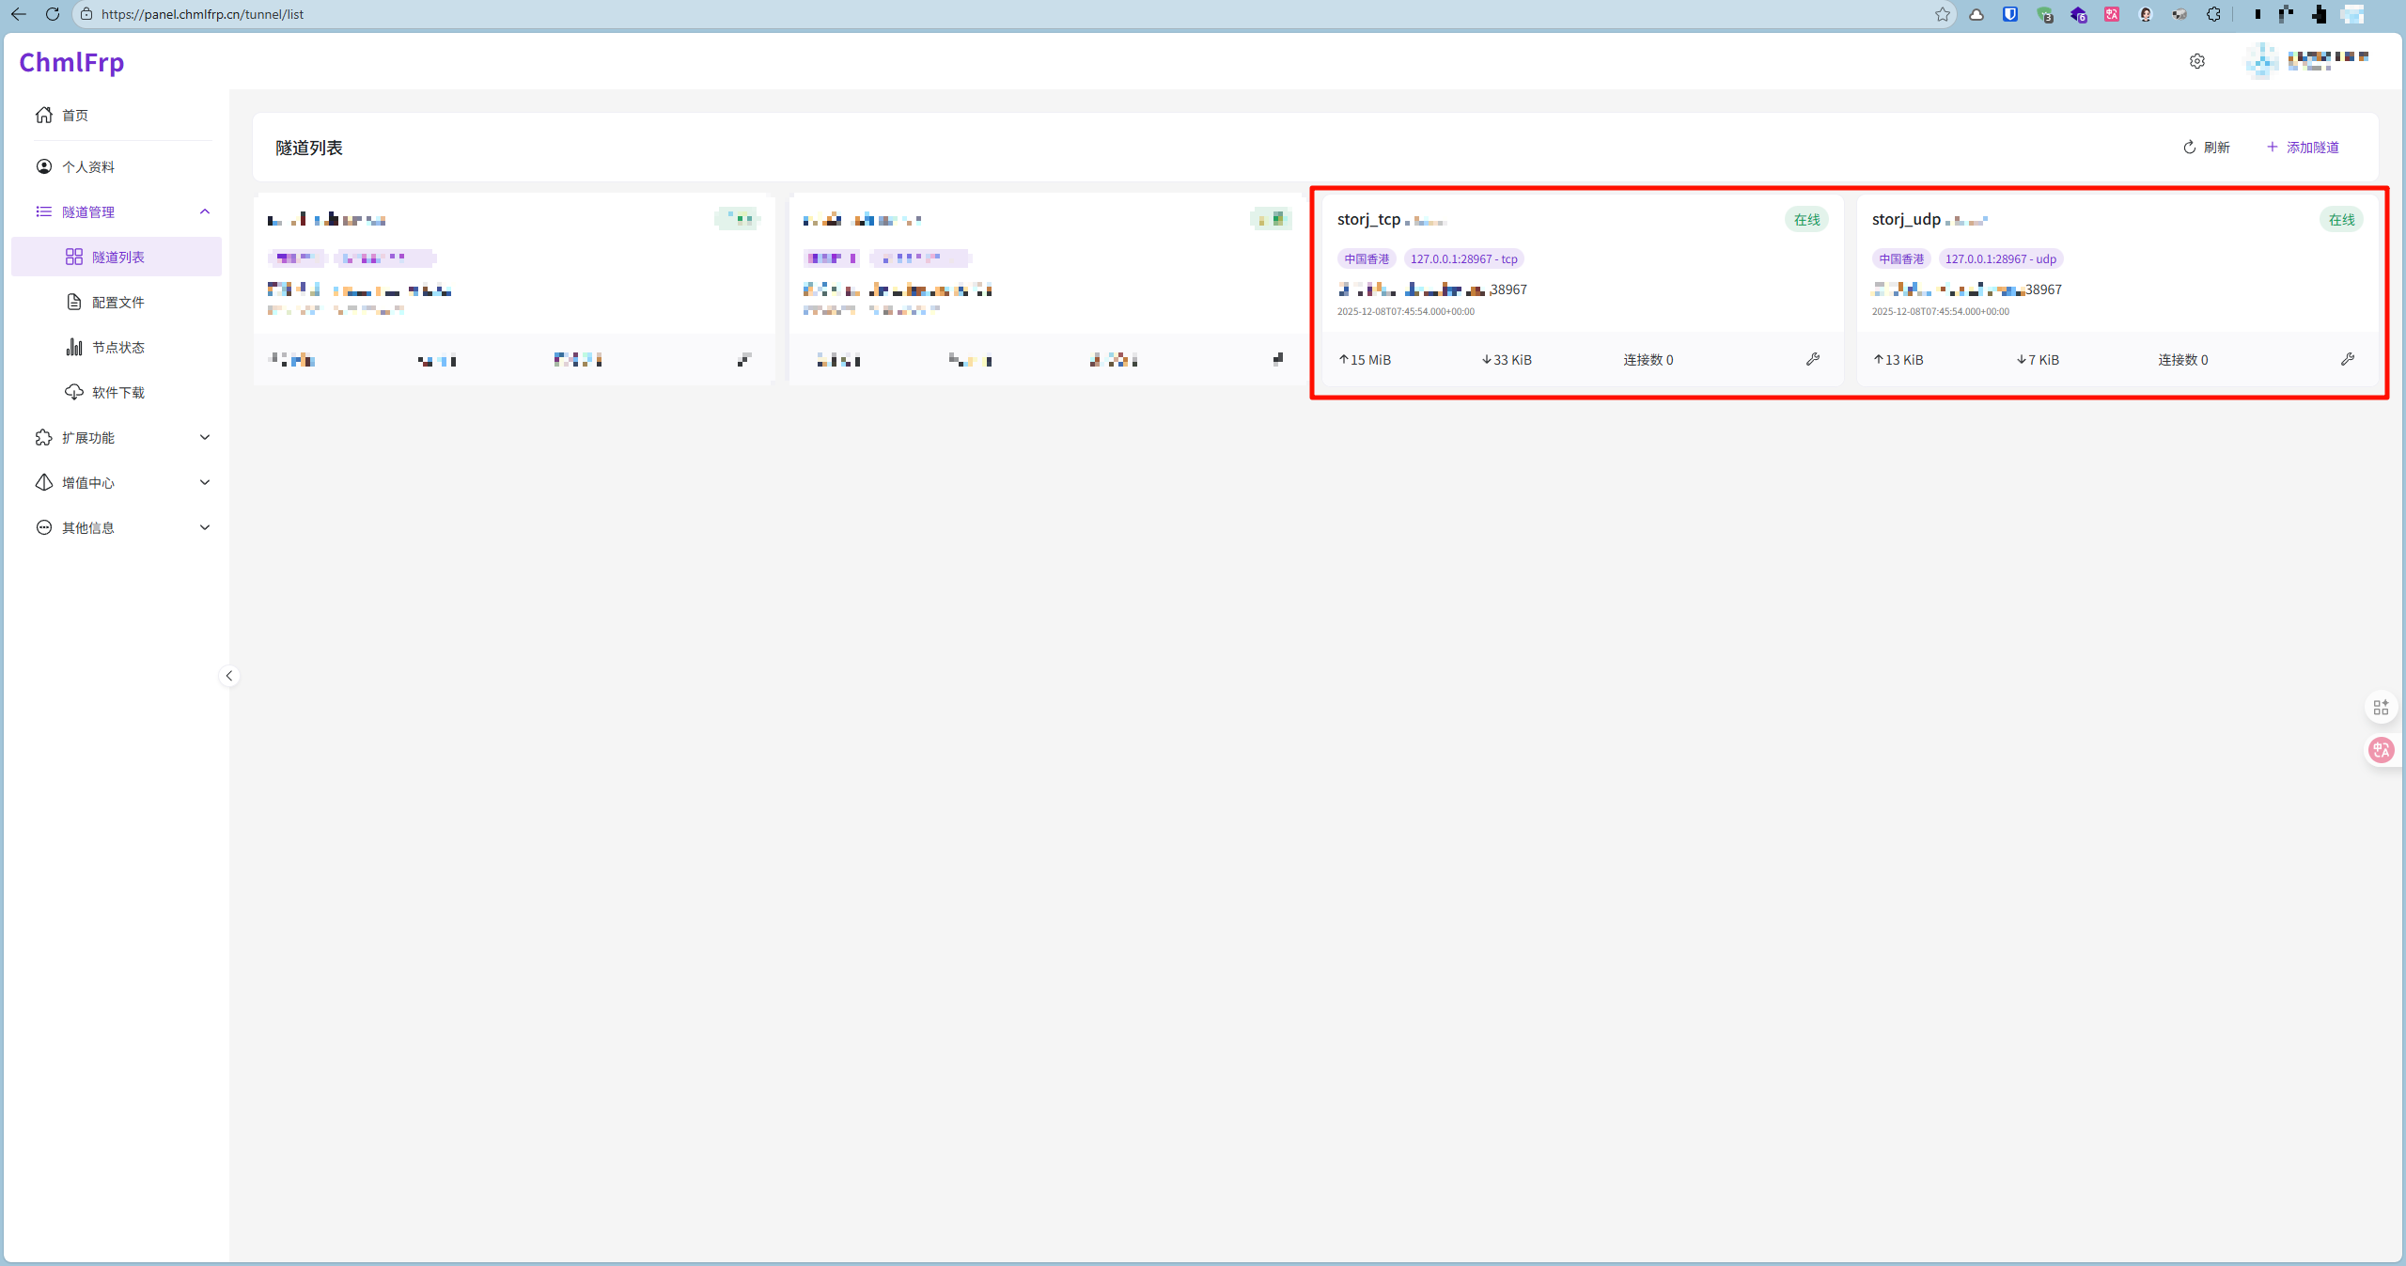2406x1266 pixels.
Task: Open the settings gear in the top bar
Action: coord(2196,60)
